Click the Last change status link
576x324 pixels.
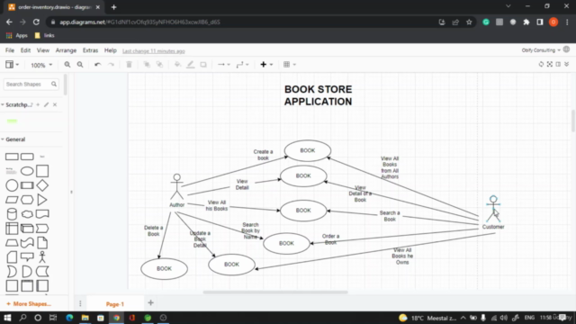tap(154, 51)
